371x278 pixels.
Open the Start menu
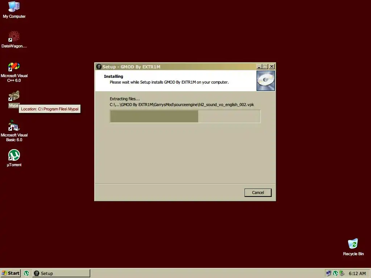coord(11,273)
